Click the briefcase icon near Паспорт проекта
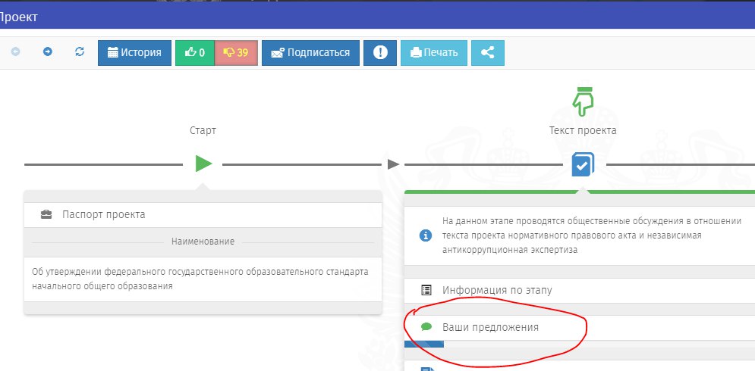This screenshot has height=371, width=755. [x=46, y=215]
